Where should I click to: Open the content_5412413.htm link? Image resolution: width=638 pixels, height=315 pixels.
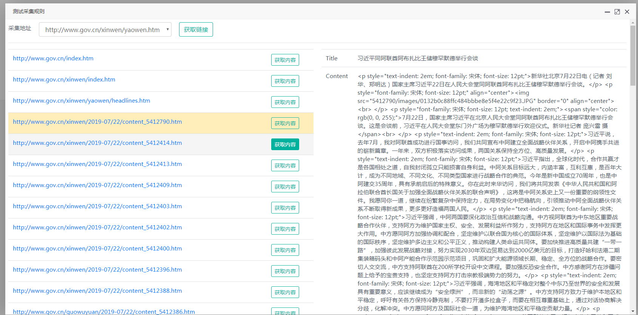[x=97, y=164]
